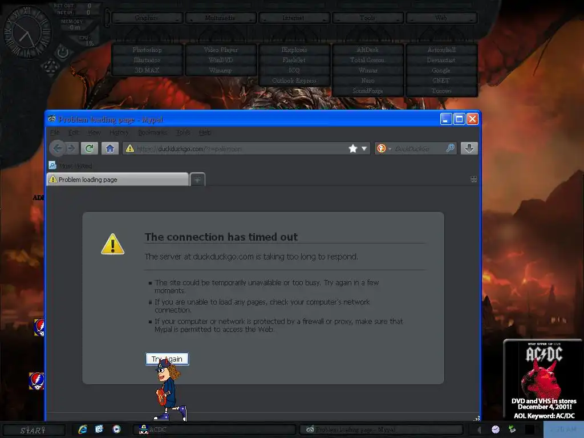Open the Tools menu in Mypal
The width and height of the screenshot is (584, 438).
[x=183, y=132]
